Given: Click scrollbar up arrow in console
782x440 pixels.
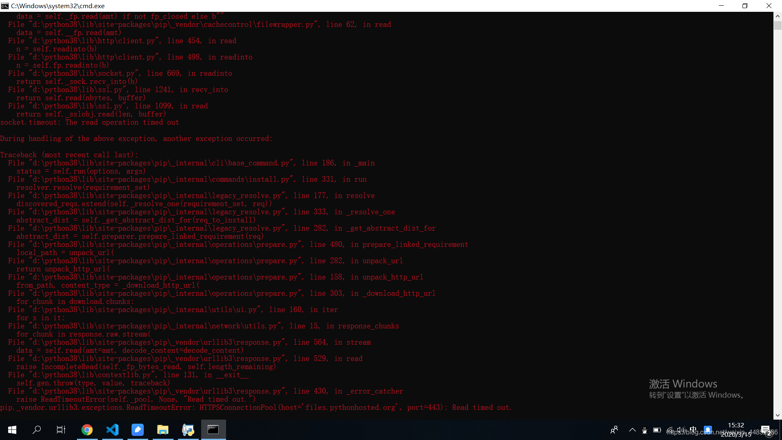Looking at the screenshot, I should click(778, 16).
